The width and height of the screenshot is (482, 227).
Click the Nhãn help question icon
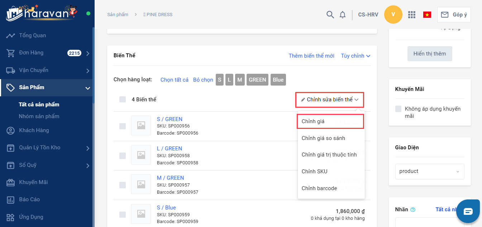[413, 210]
